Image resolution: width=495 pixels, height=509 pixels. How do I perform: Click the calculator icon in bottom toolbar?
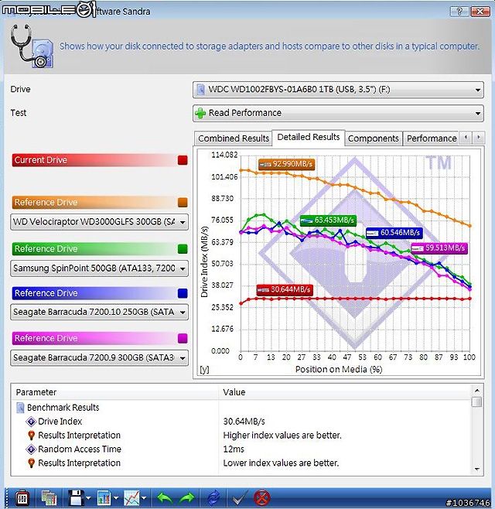(x=22, y=498)
